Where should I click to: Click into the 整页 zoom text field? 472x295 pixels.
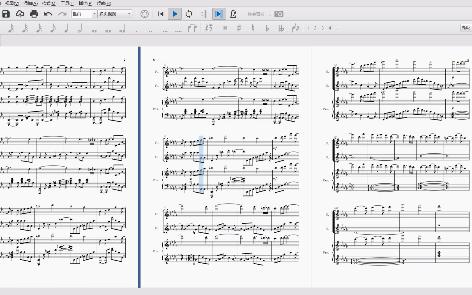[82, 14]
